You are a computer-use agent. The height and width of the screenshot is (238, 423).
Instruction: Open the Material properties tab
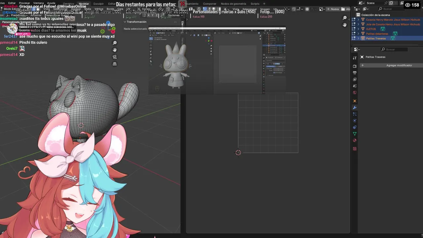point(355,140)
